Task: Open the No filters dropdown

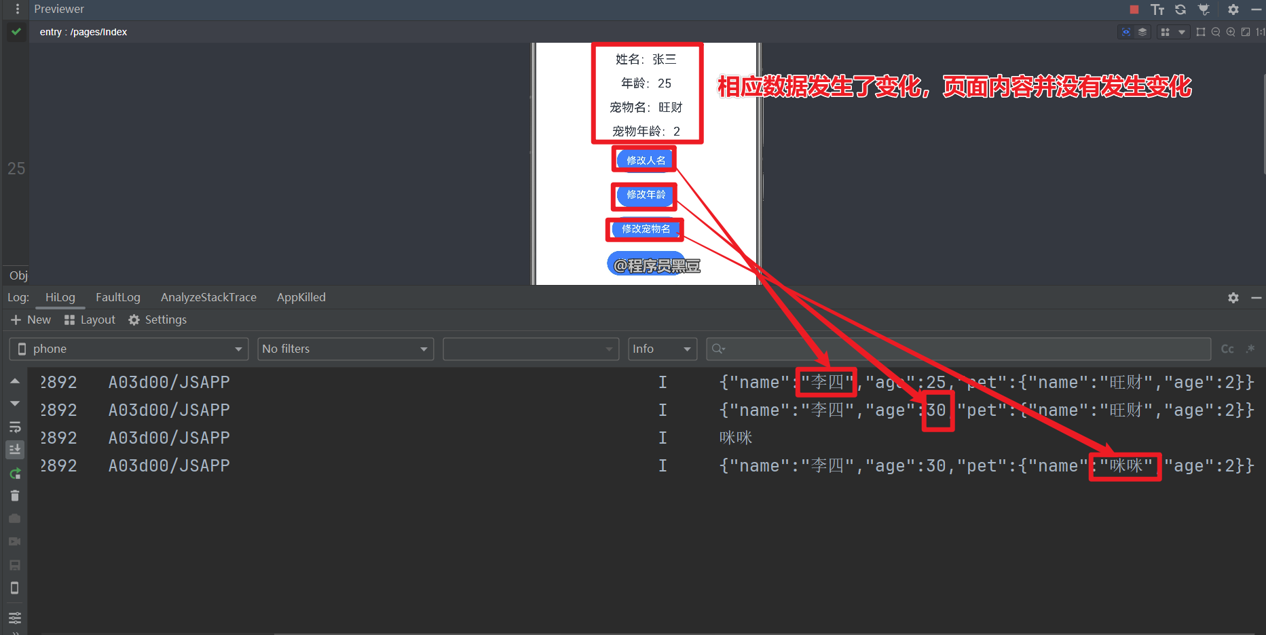Action: coord(346,349)
